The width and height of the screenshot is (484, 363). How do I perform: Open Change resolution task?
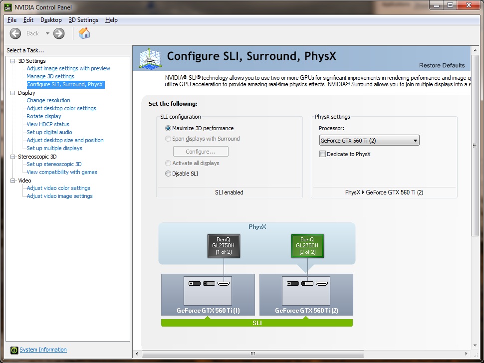coord(48,100)
